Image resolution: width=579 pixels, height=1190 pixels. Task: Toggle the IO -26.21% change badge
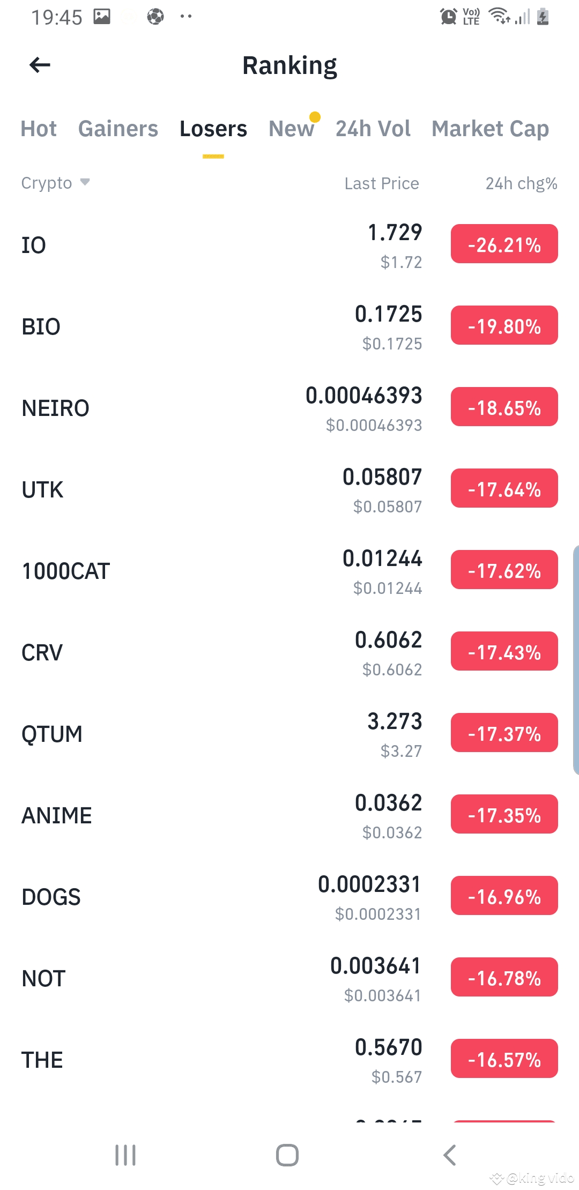504,244
